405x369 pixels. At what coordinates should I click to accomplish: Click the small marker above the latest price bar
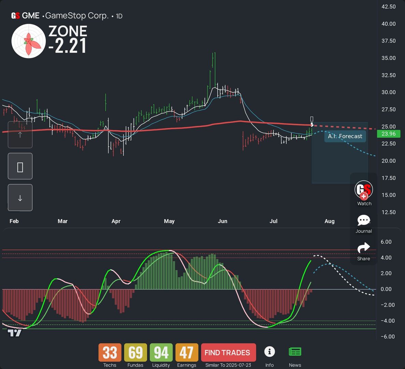(312, 119)
